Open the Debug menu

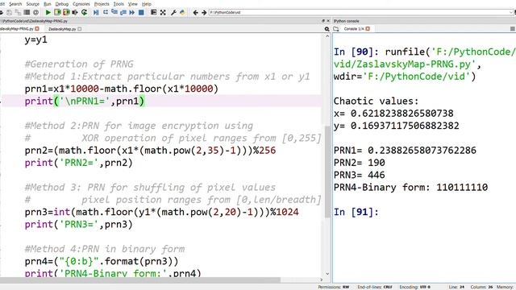point(62,4)
